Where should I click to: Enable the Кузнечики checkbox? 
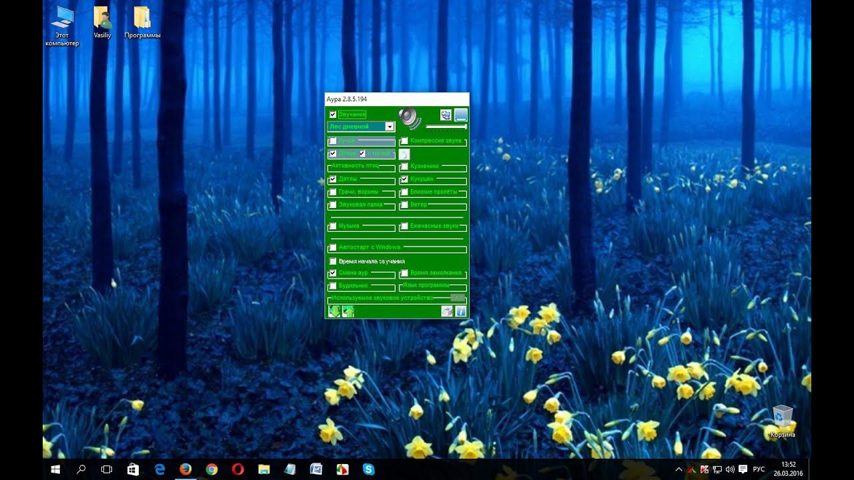(404, 167)
